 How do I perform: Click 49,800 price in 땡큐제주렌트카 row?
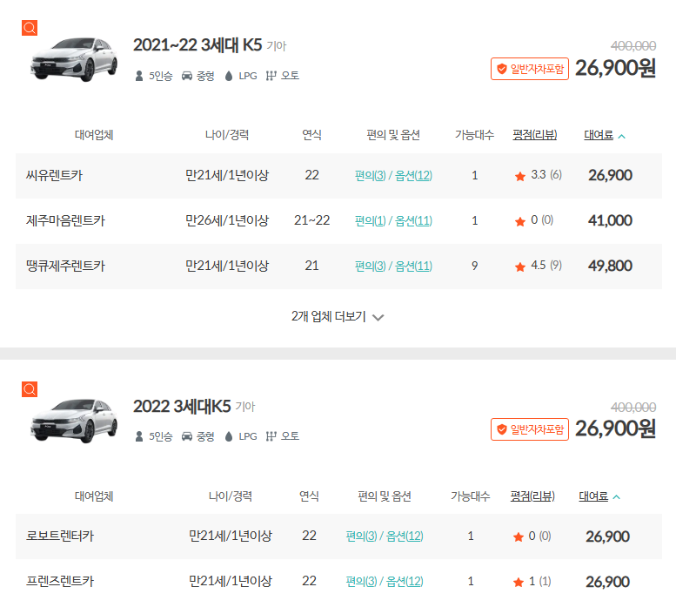610,266
